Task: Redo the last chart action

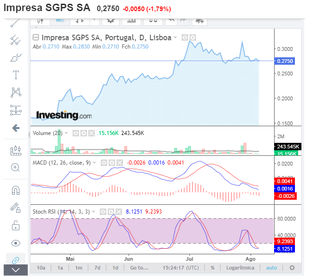Action: (183, 21)
